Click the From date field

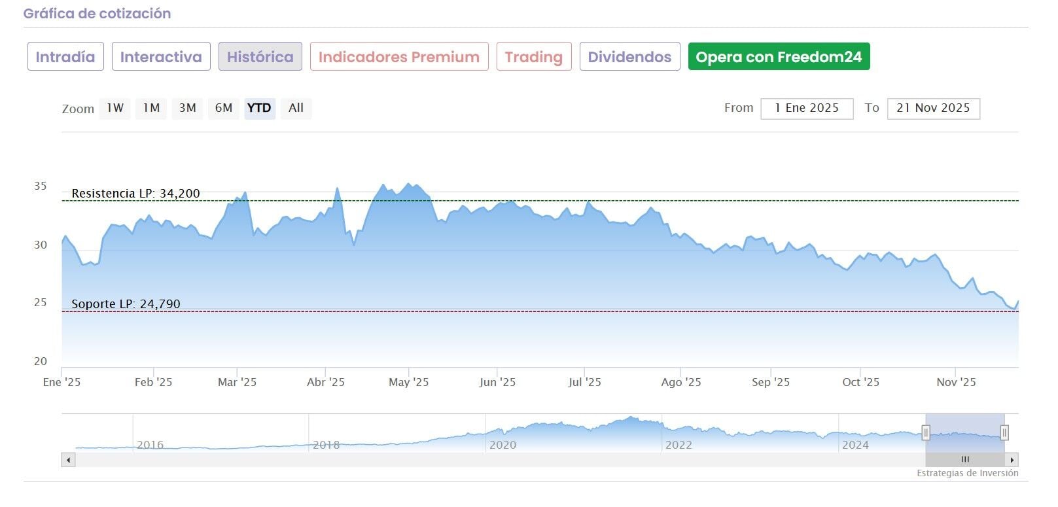807,109
